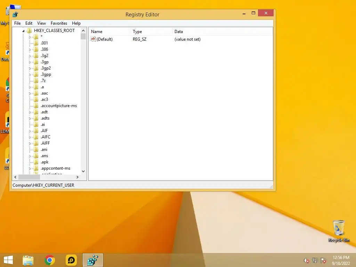This screenshot has height=267, width=356.
Task: Click the .ans key folder icon
Action: pos(36,156)
